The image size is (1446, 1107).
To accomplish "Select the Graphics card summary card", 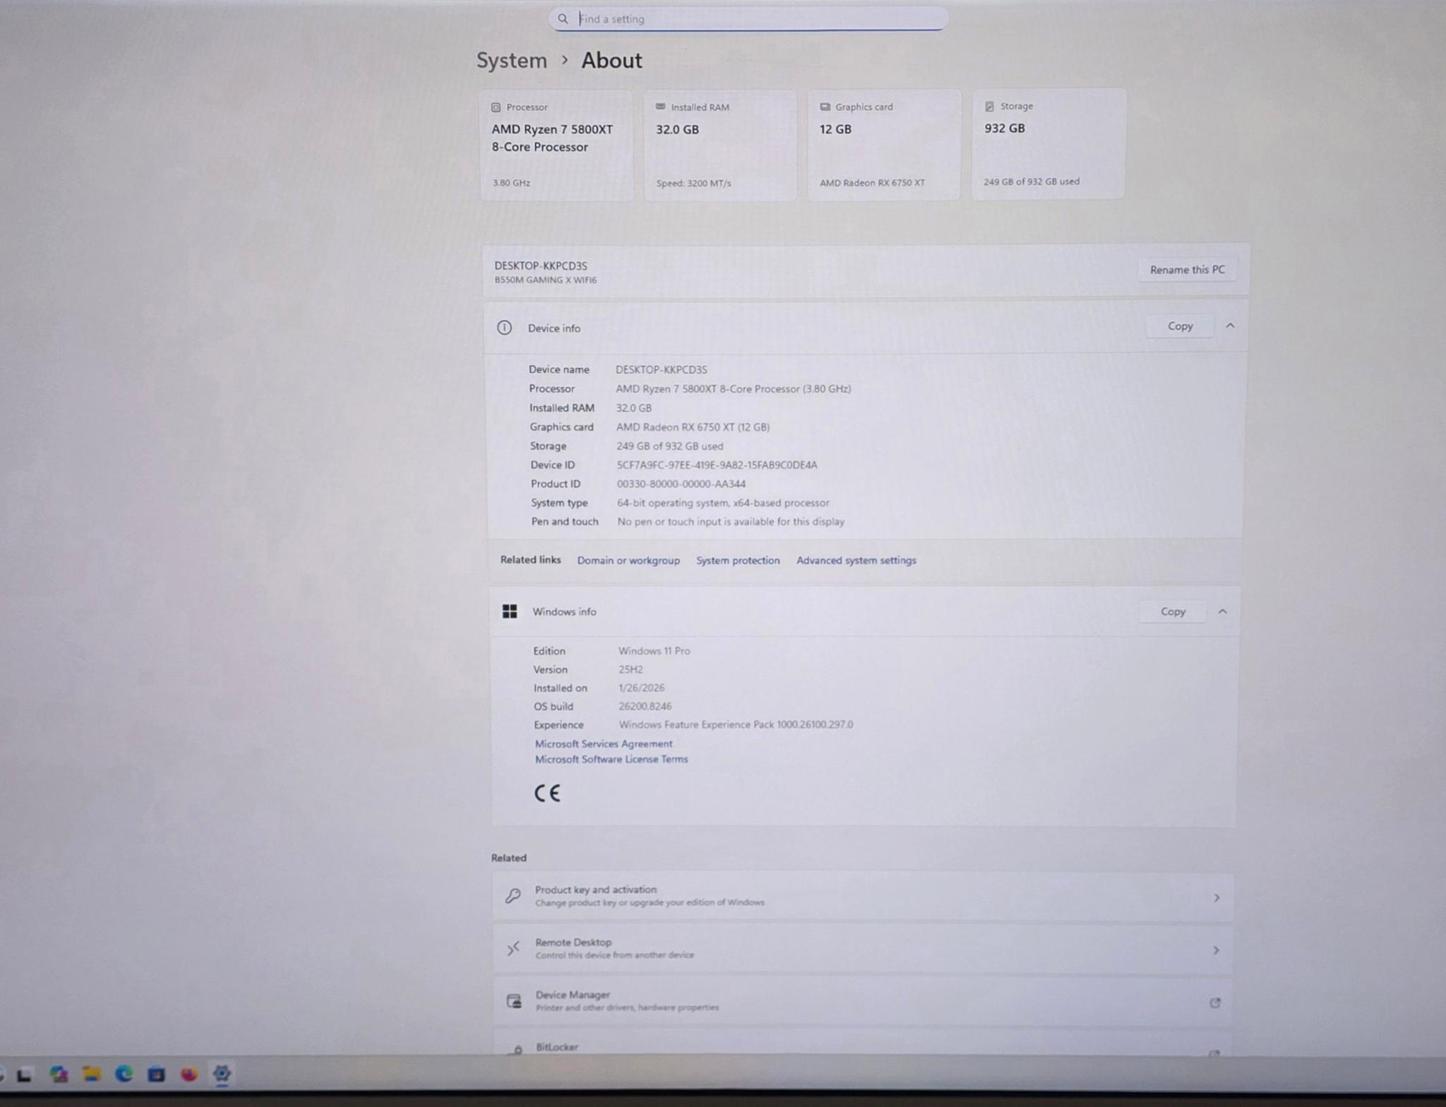I will click(884, 144).
